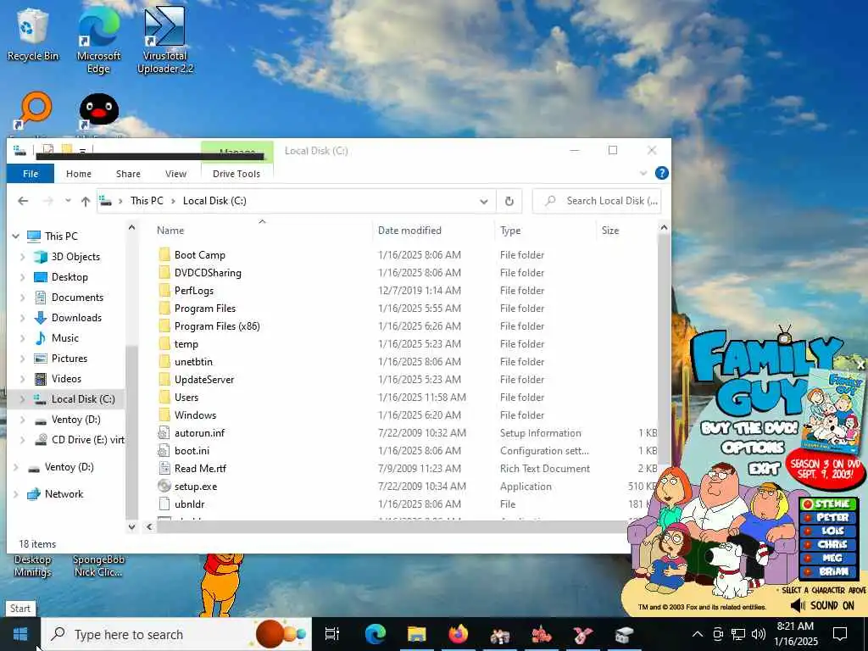Image resolution: width=868 pixels, height=651 pixels.
Task: Toggle SOUND ON in Family Guy widget
Action: (x=823, y=605)
